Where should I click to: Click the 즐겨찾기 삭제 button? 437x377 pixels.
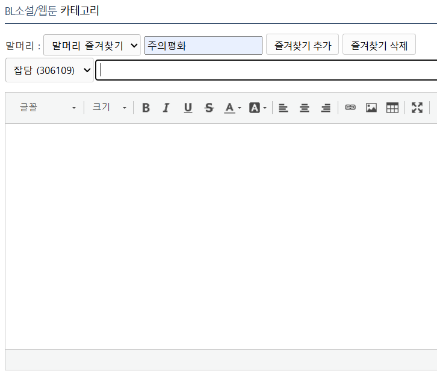[379, 45]
